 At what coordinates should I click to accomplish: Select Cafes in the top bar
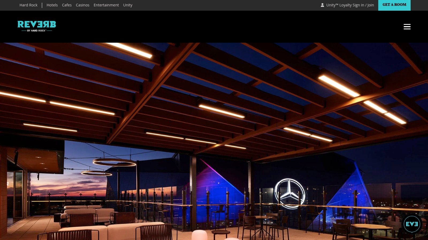tap(67, 5)
